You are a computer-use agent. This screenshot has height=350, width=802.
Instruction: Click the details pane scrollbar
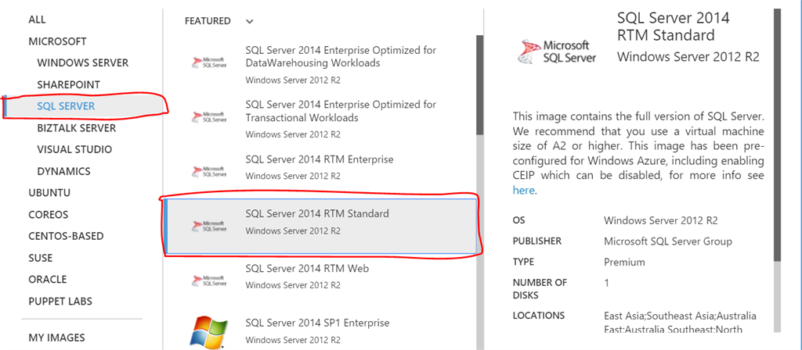[x=777, y=133]
